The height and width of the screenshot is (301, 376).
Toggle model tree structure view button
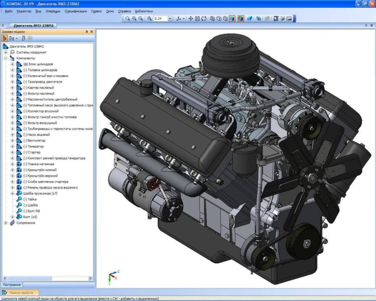4,39
